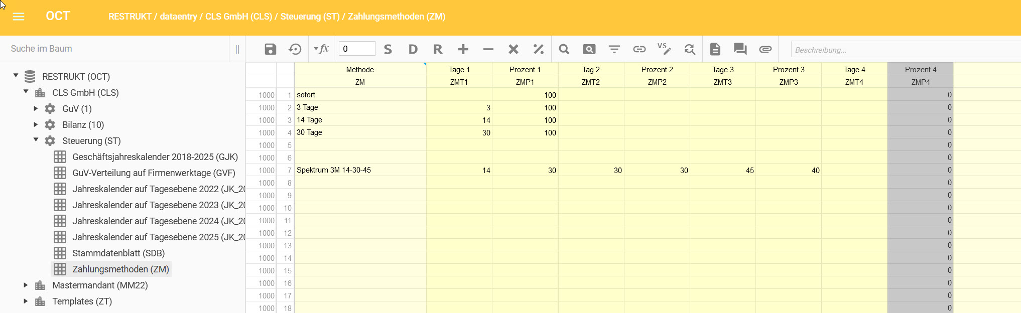Viewport: 1021px width, 313px height.
Task: Open the hamburger menu
Action: tap(19, 17)
